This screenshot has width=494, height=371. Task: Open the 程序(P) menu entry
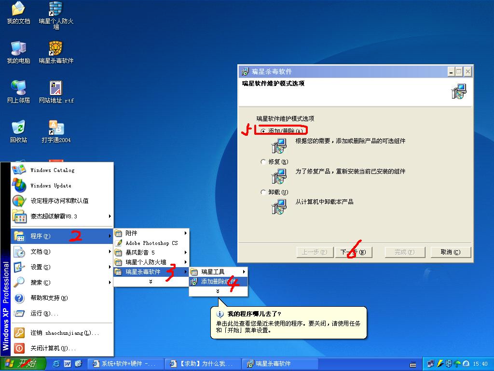pyautogui.click(x=62, y=236)
